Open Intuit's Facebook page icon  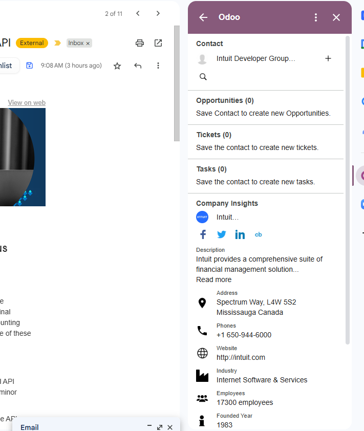(x=203, y=234)
